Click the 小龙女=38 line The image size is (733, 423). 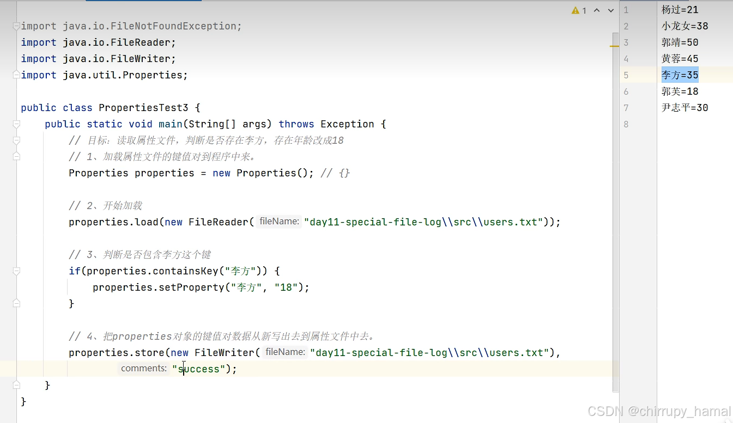(685, 26)
